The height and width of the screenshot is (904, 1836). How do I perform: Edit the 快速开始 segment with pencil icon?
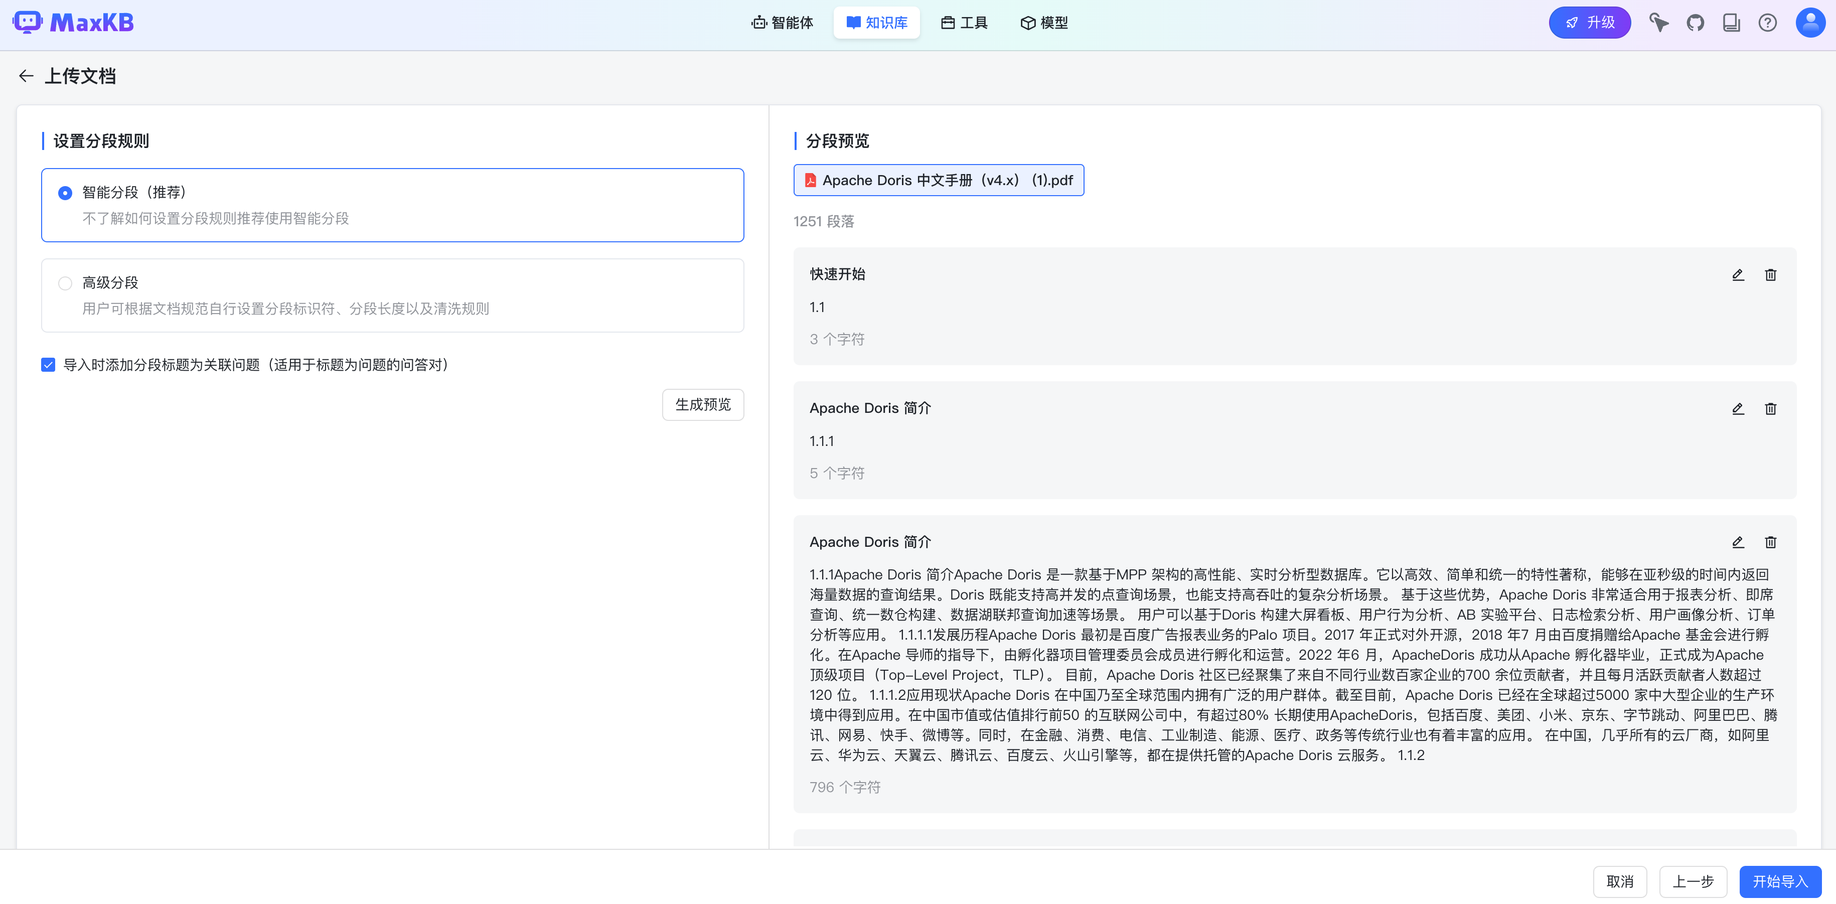click(1738, 274)
